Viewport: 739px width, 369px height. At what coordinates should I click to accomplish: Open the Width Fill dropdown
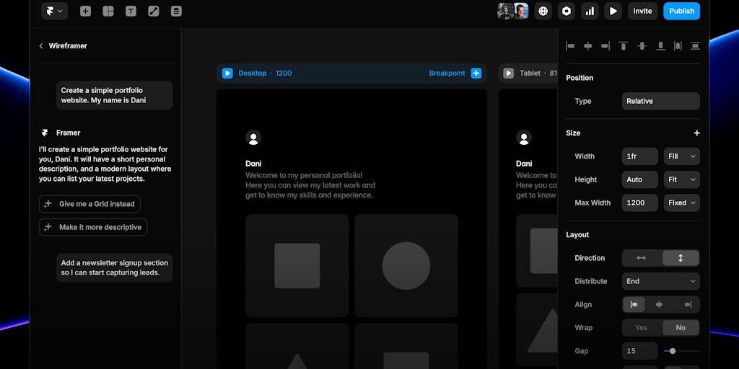[682, 156]
